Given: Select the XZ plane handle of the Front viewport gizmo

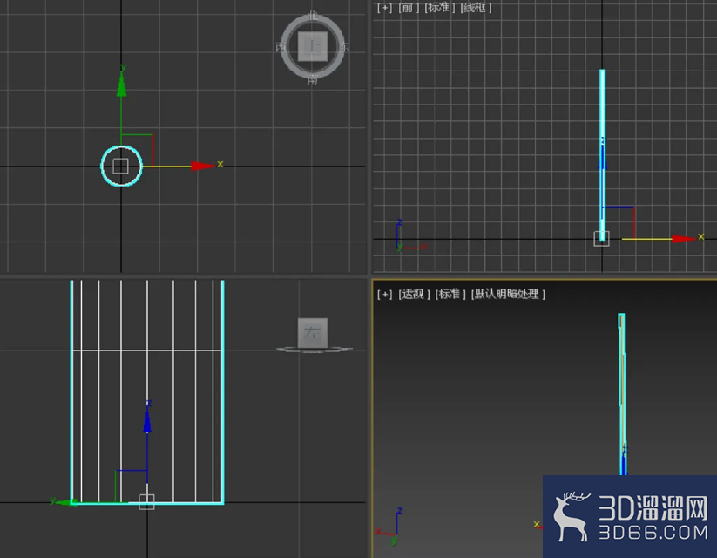Looking at the screenshot, I should [619, 223].
